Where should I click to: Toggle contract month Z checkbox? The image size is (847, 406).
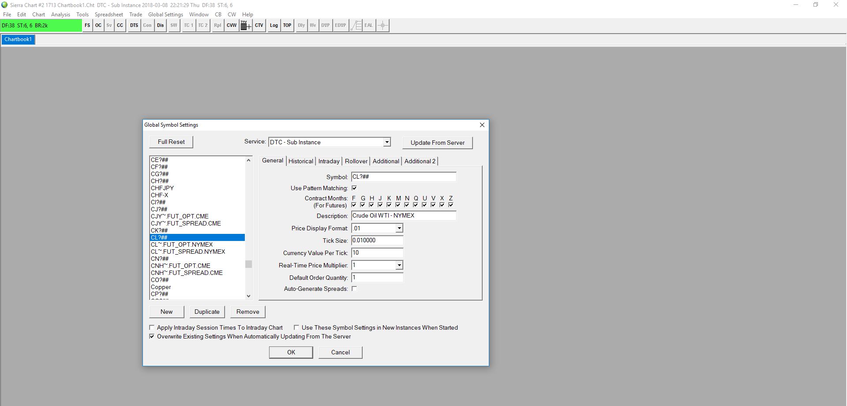[451, 205]
